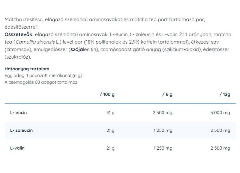Click the '(szukralóz)' ingredient text
The width and height of the screenshot is (240, 173).
18,57
